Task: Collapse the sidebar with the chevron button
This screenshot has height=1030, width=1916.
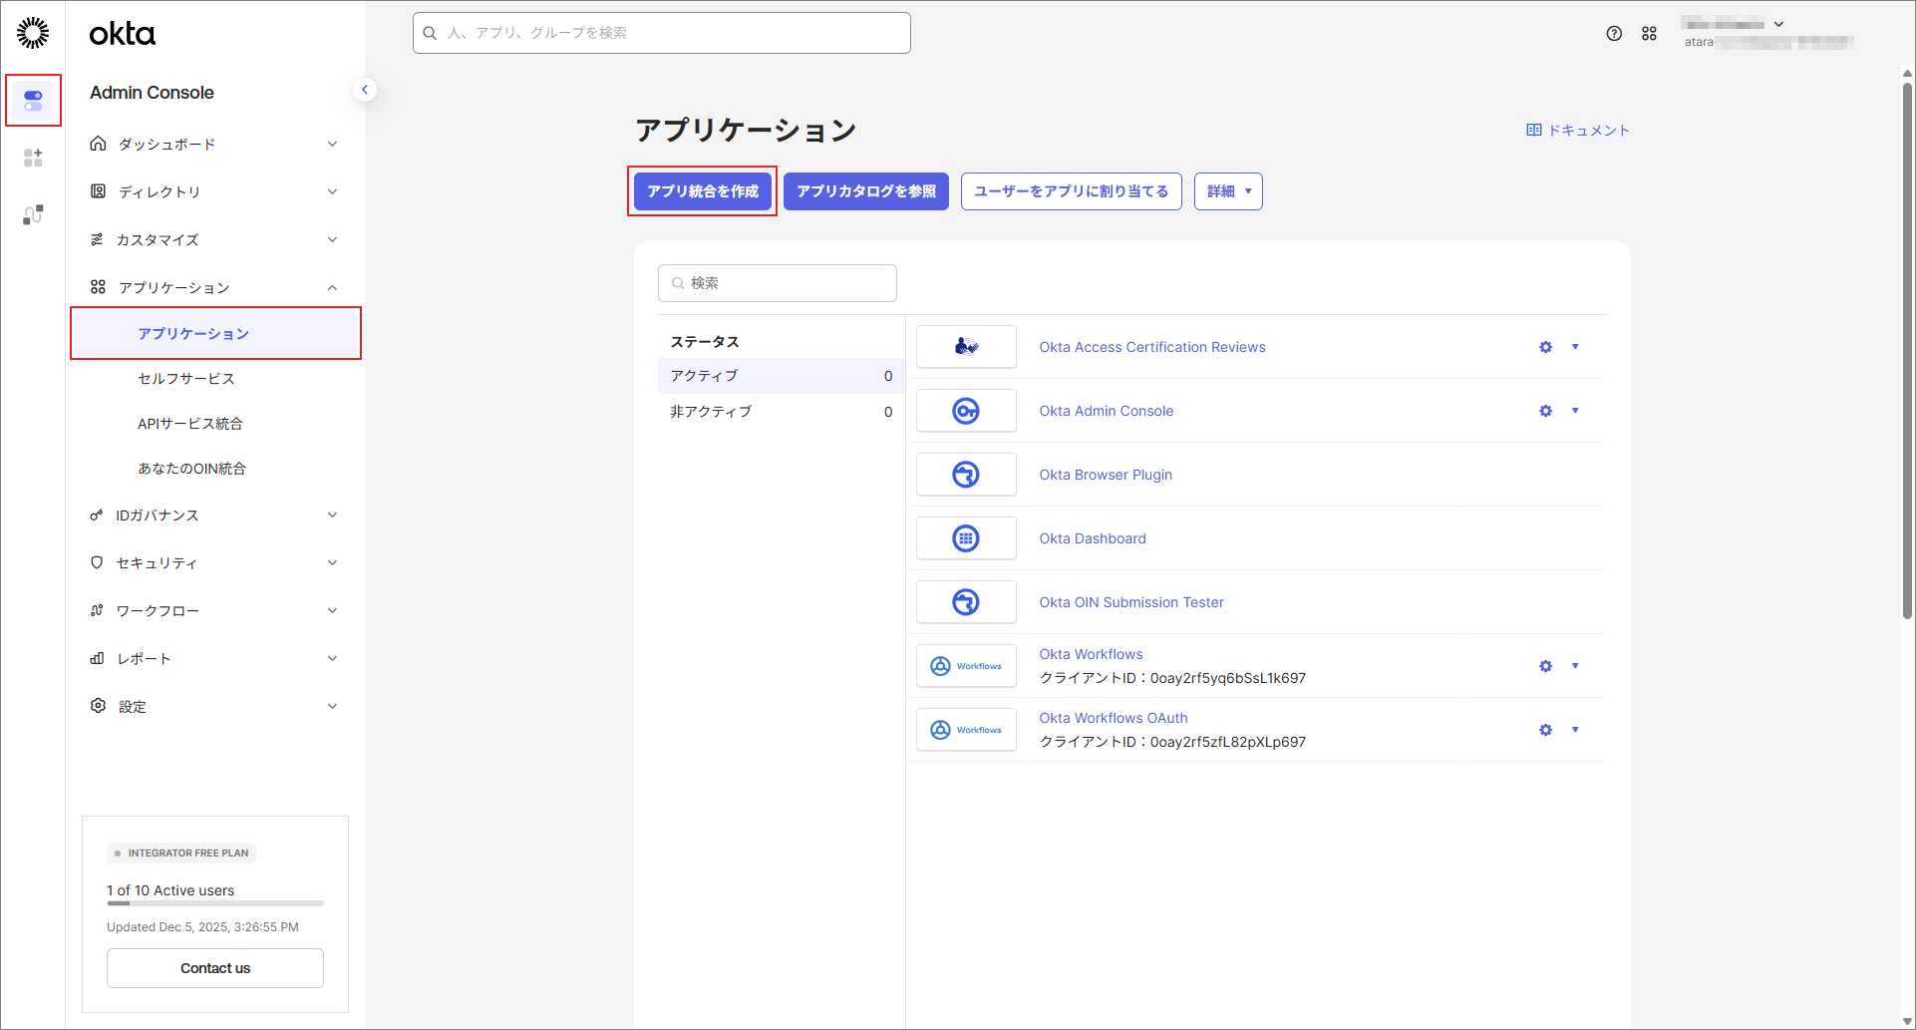Action: (365, 90)
